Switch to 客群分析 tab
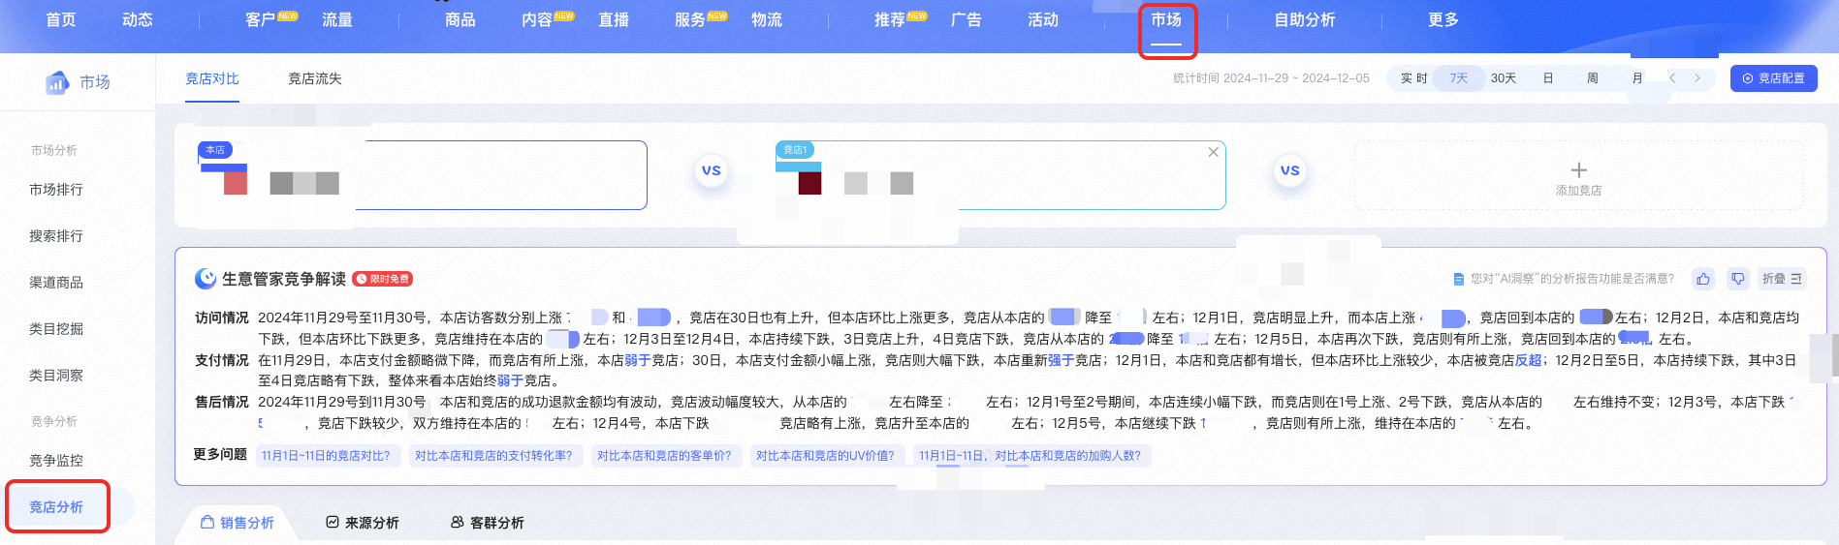The height and width of the screenshot is (545, 1839). 488,523
